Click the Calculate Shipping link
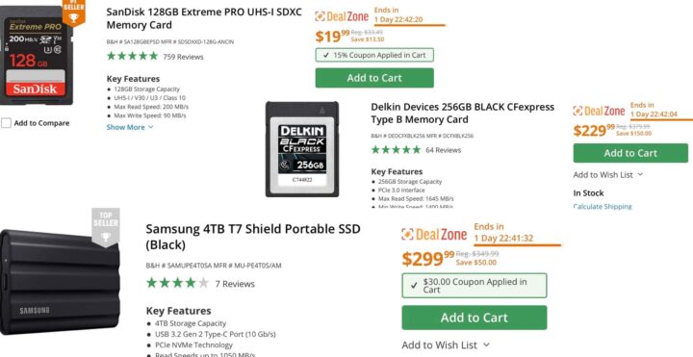 click(603, 206)
